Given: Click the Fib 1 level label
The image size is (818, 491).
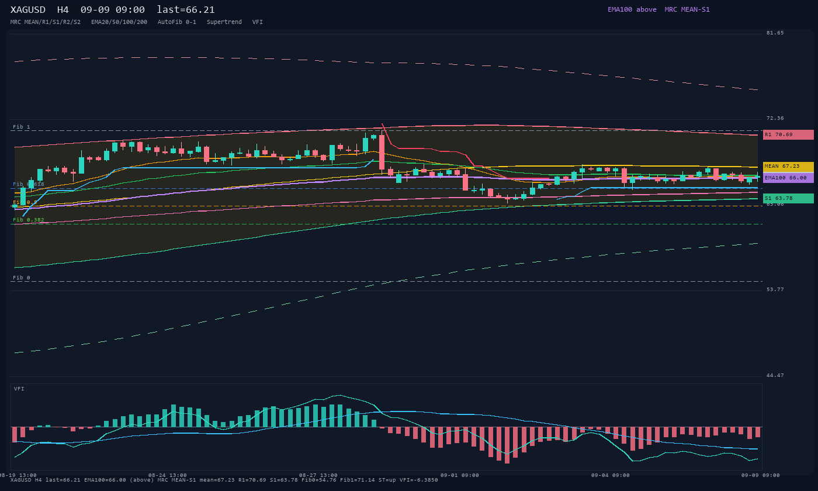Looking at the screenshot, I should 22,127.
